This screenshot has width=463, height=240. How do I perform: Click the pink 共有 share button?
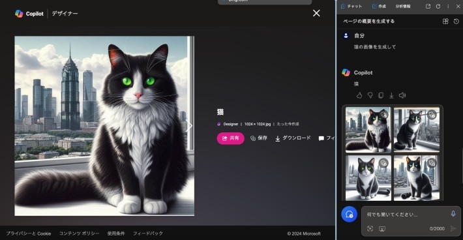click(230, 138)
